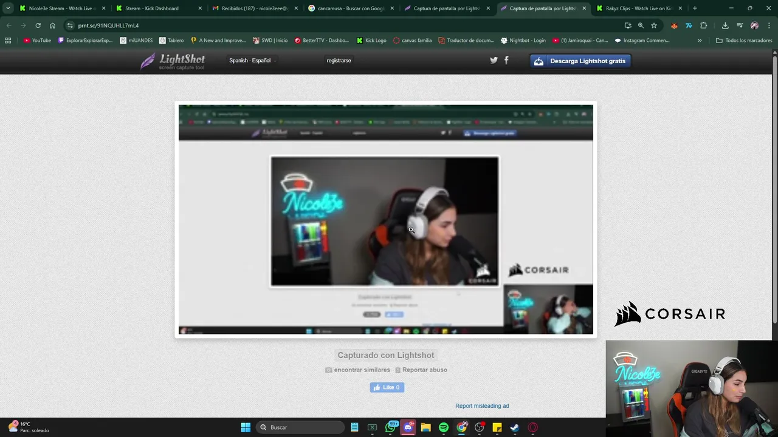Open Sticky Notes from the taskbar
The image size is (778, 437).
click(x=497, y=427)
